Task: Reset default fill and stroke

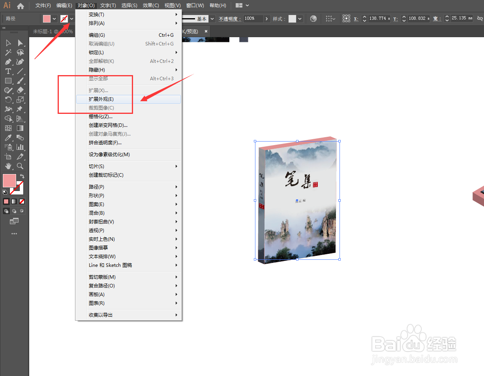Action: point(5,192)
